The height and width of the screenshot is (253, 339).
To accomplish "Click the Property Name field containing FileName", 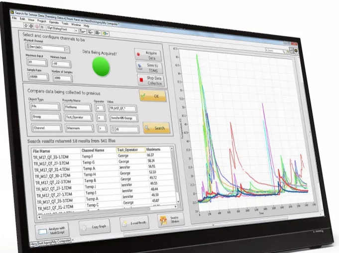I will [x=77, y=107].
